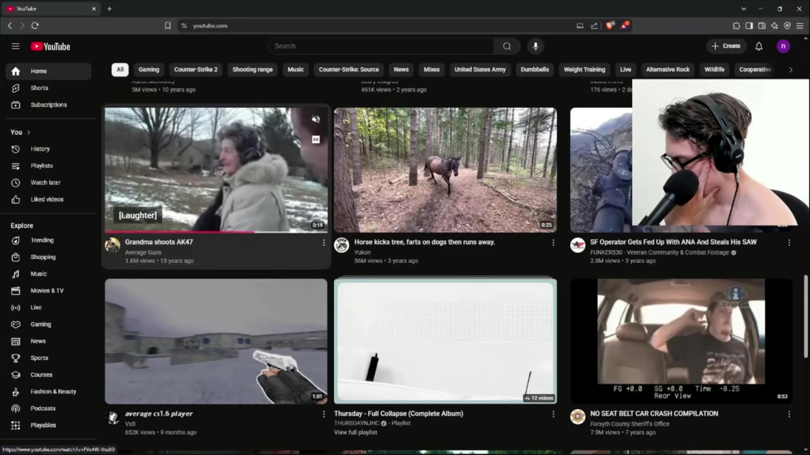Open browser tab list dropdown
Image resolution: width=810 pixels, height=455 pixels.
744,9
